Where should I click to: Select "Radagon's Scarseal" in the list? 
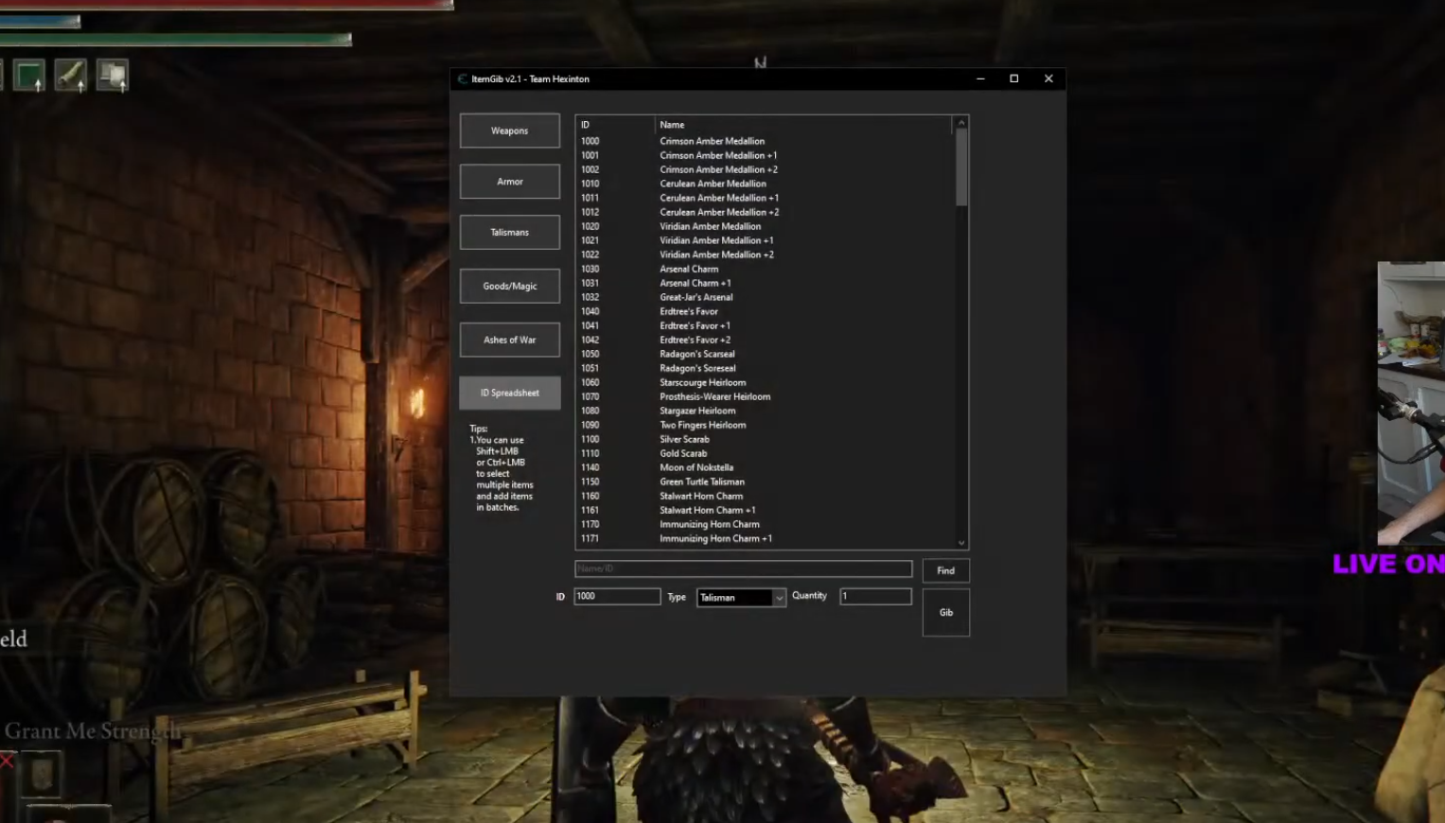pos(765,354)
